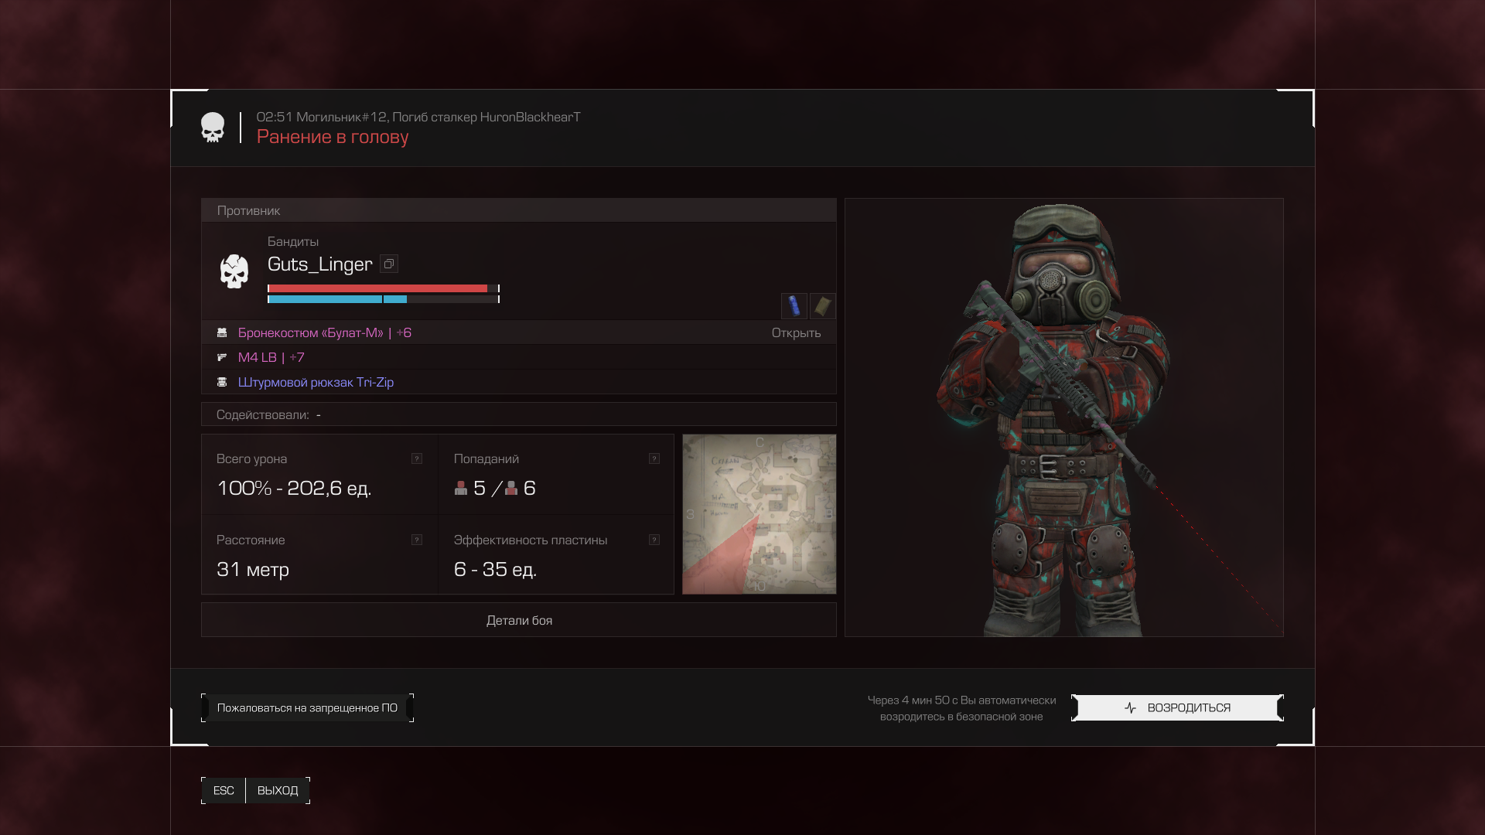Screen dimensions: 1485x835
Task: Click the minimap thumbnail with red cone
Action: click(x=759, y=514)
